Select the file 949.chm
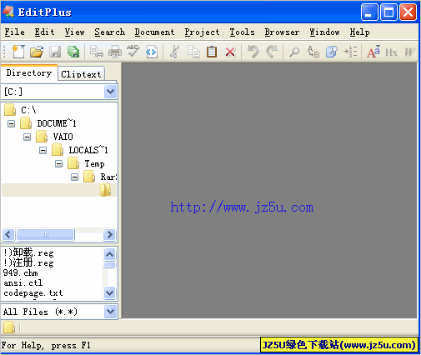Screen dimensions: 421x355 pos(21,272)
